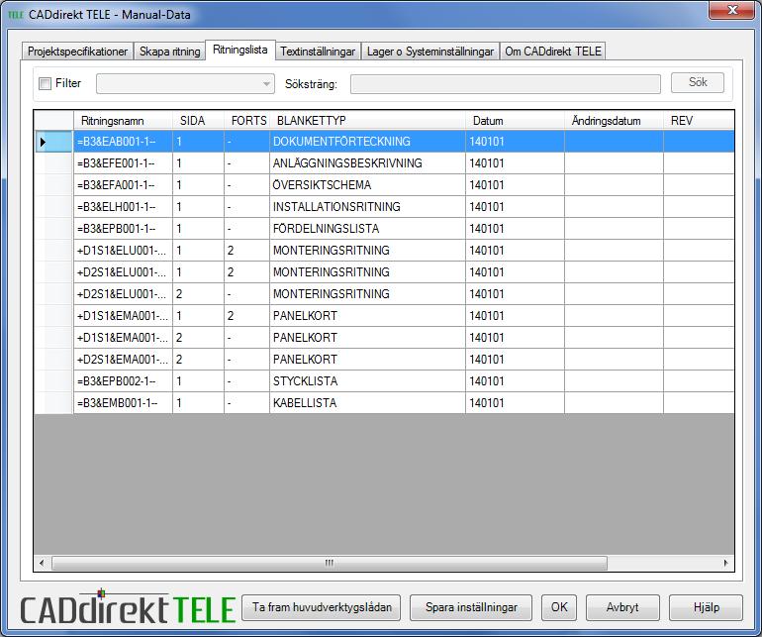Screen dimensions: 762x637
Task: Click REV cell in INSTALLATIONSRITNING row
Action: [x=699, y=207]
